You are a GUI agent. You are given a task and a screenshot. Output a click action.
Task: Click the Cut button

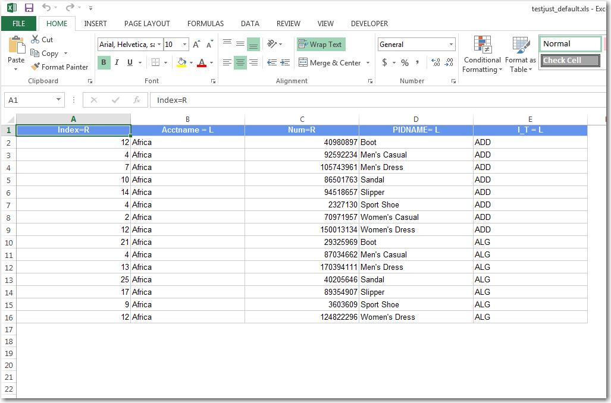pyautogui.click(x=42, y=40)
